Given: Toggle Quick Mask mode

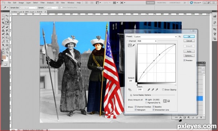Looking at the screenshot, I should (5, 64).
